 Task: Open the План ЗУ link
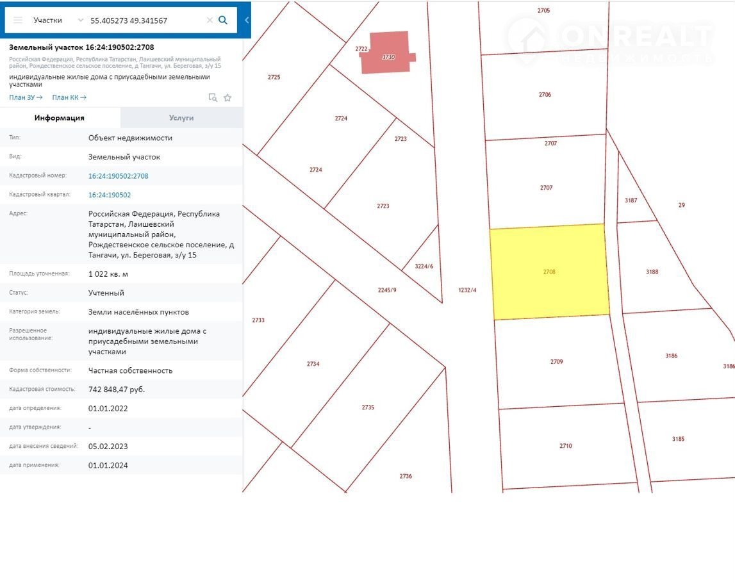26,97
